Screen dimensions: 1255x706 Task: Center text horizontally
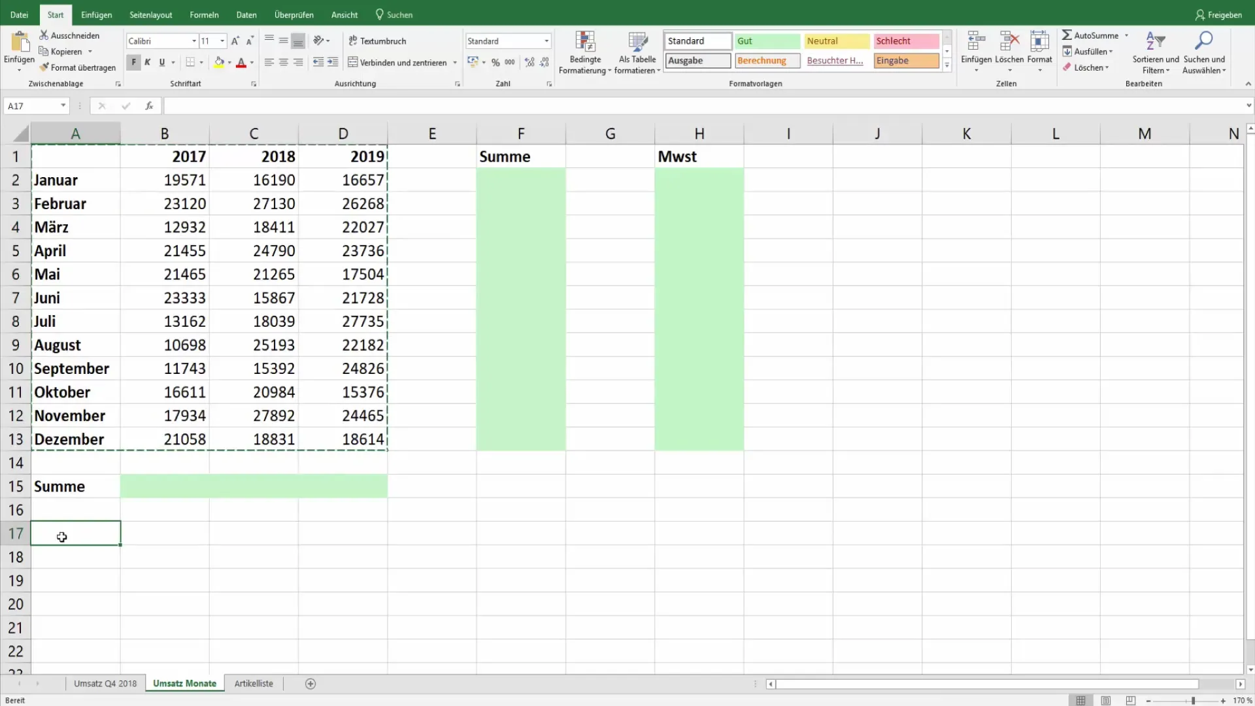(x=283, y=62)
